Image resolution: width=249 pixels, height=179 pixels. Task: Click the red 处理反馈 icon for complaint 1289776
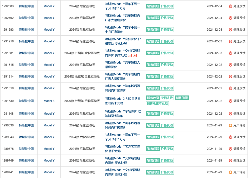(x=231, y=149)
